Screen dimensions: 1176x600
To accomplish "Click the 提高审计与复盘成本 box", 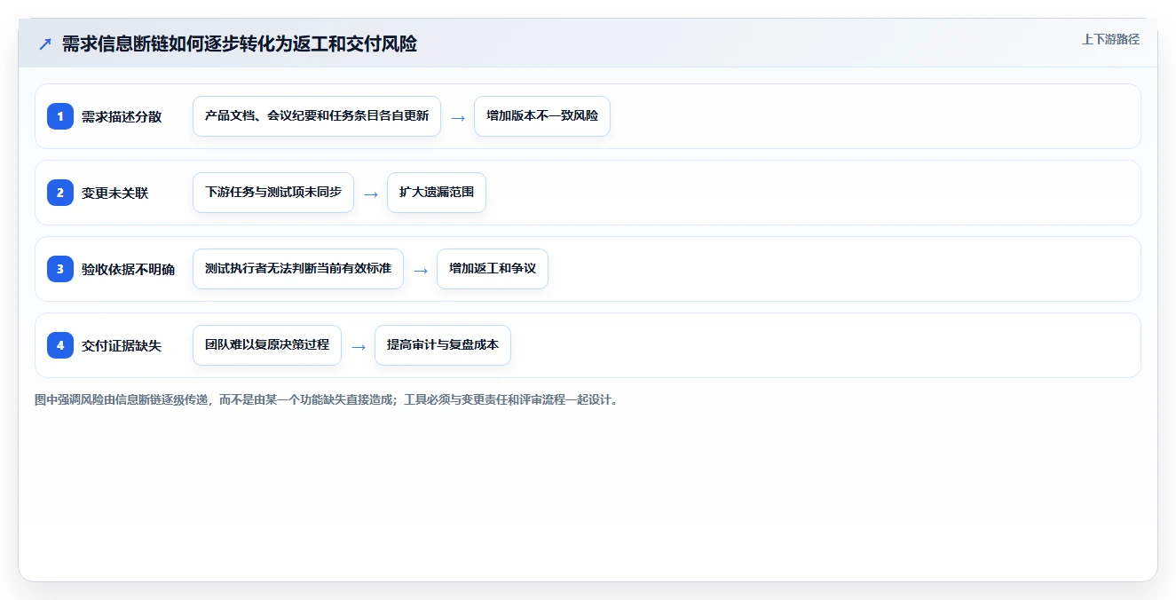I will coord(443,345).
